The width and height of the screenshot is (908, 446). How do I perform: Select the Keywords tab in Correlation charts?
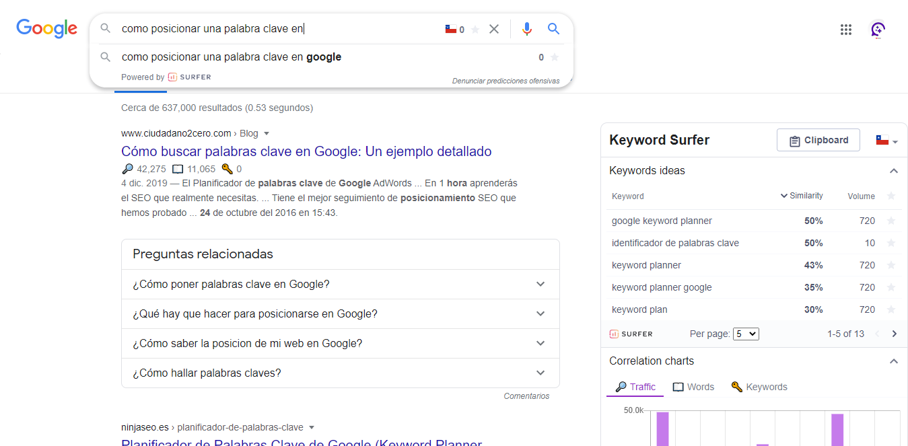(x=759, y=386)
